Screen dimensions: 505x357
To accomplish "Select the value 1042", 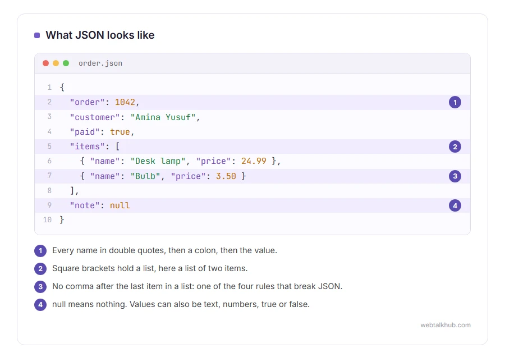I will 125,102.
